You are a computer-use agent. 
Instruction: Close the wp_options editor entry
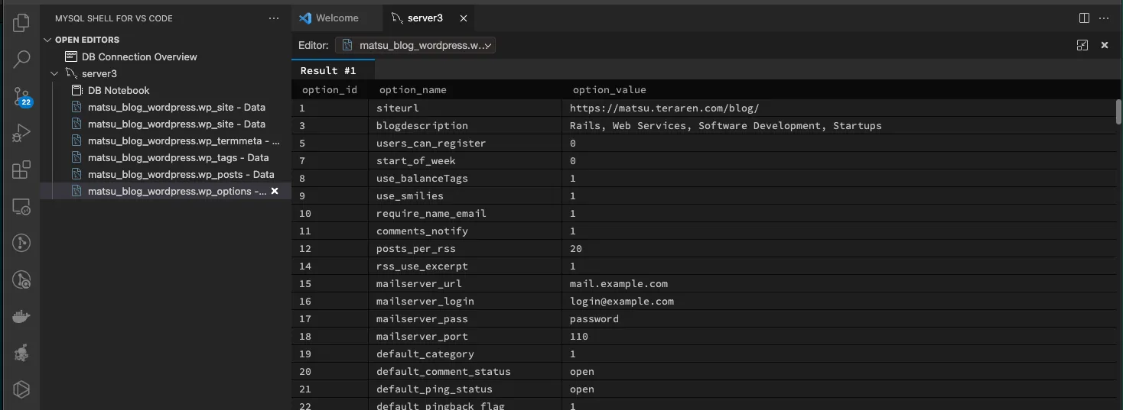click(x=275, y=191)
